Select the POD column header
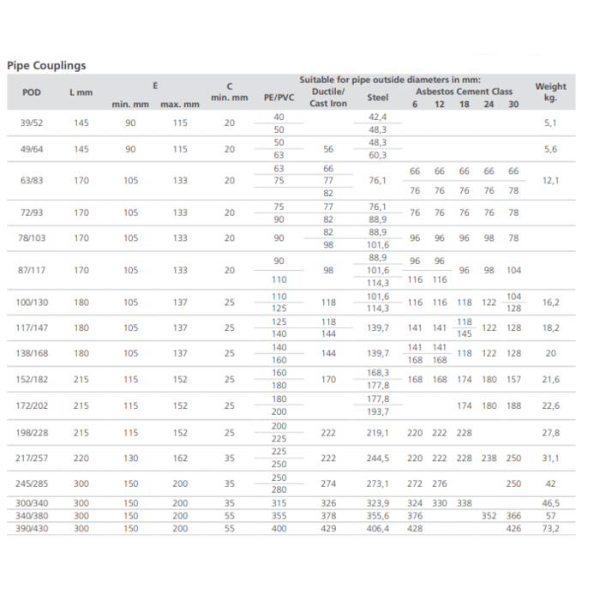Screen dimensions: 600x600 (x=31, y=92)
